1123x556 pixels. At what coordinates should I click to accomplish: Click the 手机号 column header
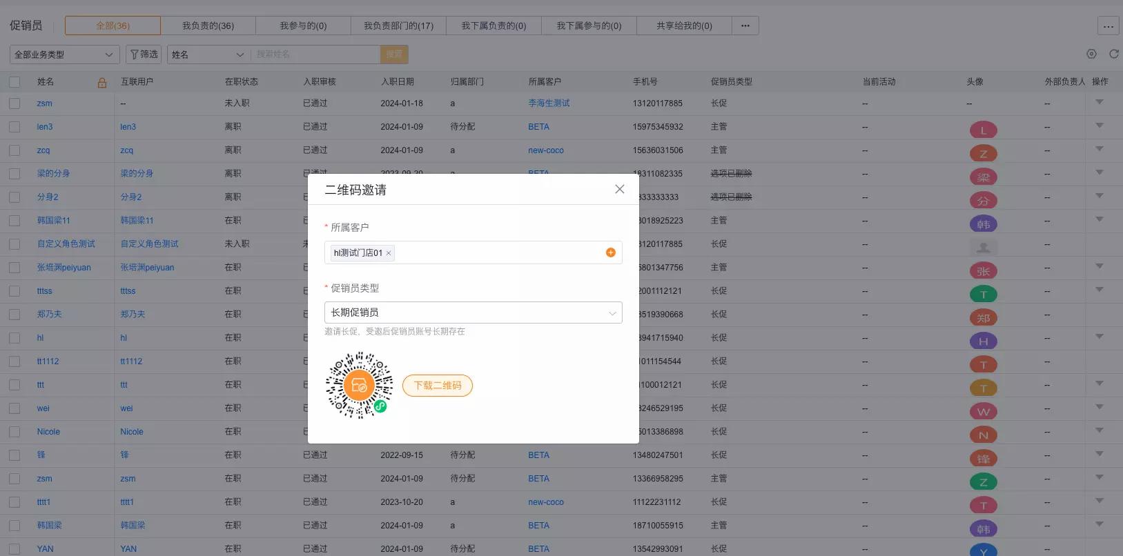(x=645, y=82)
